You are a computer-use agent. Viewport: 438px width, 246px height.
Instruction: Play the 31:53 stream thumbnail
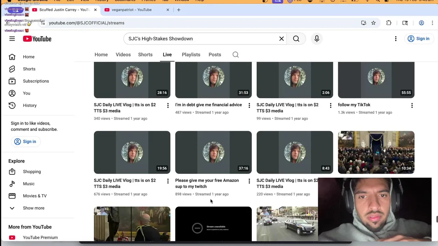click(214, 80)
